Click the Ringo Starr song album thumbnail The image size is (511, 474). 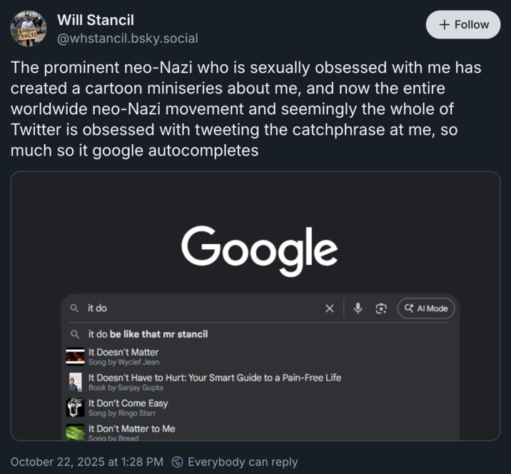coord(75,408)
